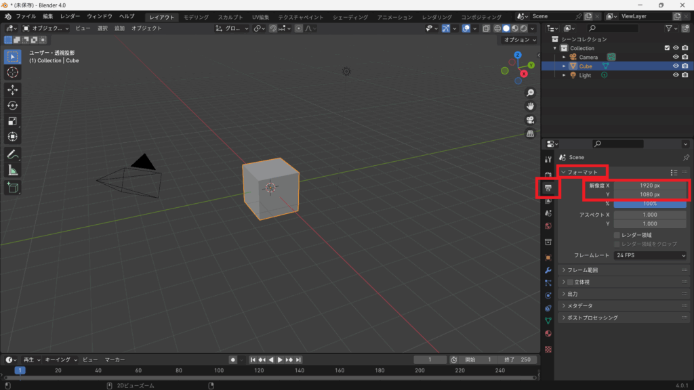Viewport: 694px width, 390px height.
Task: Toggle the camera view icon
Action: 530,120
